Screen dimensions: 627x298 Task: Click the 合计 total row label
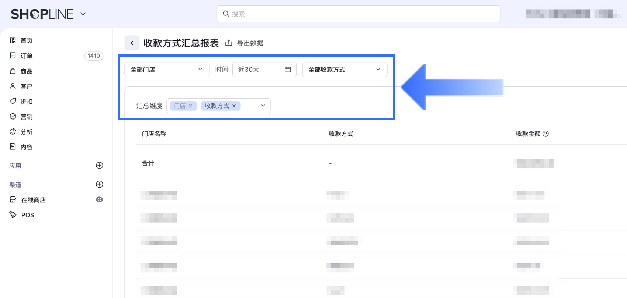pos(148,163)
